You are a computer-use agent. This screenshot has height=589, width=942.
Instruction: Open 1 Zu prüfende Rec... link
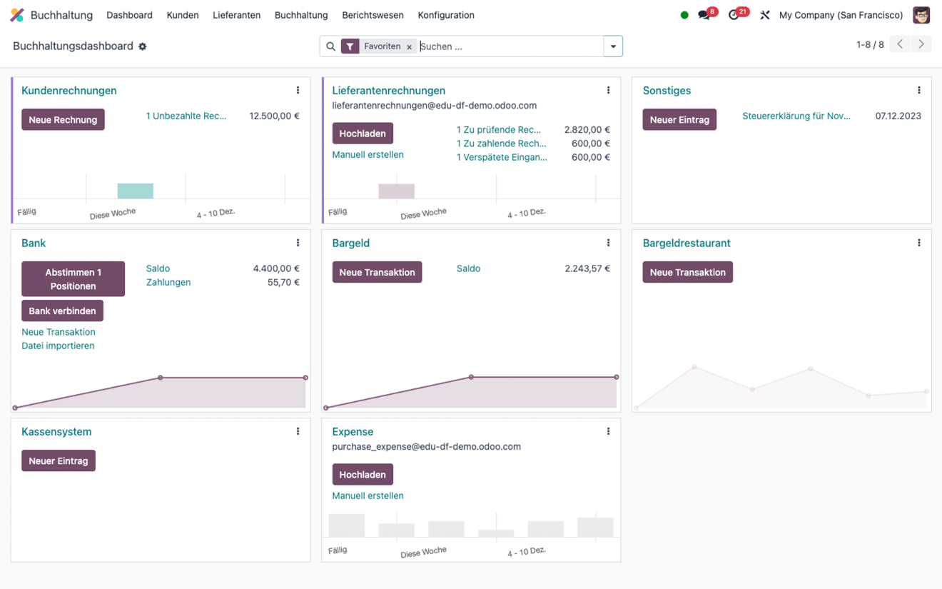(499, 130)
